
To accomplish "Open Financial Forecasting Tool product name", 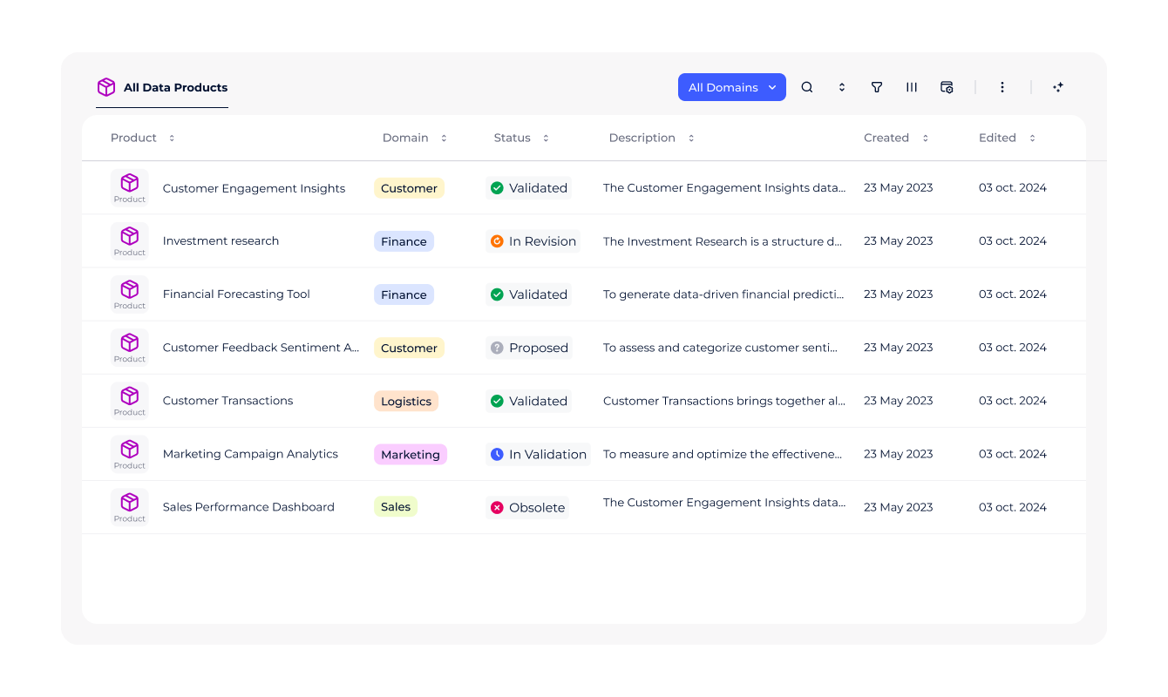I will pyautogui.click(x=236, y=294).
